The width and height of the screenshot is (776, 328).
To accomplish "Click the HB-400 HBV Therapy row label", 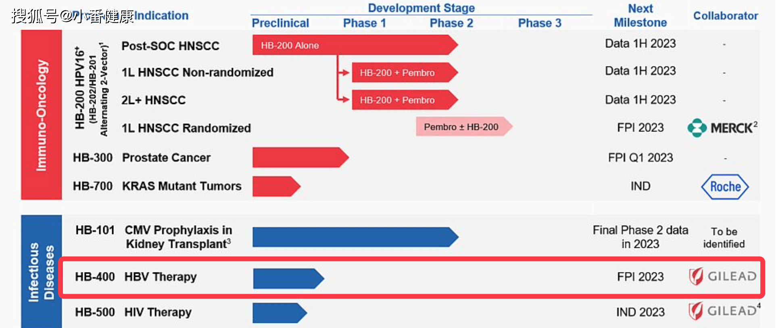I will pyautogui.click(x=136, y=277).
